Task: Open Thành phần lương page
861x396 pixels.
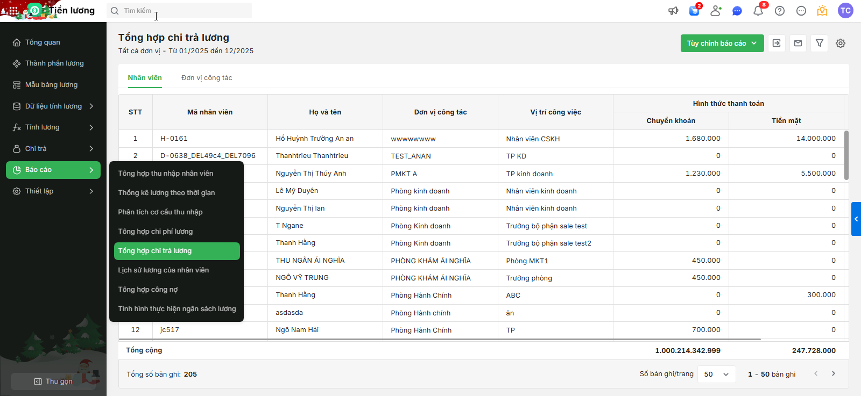Action: pyautogui.click(x=53, y=63)
